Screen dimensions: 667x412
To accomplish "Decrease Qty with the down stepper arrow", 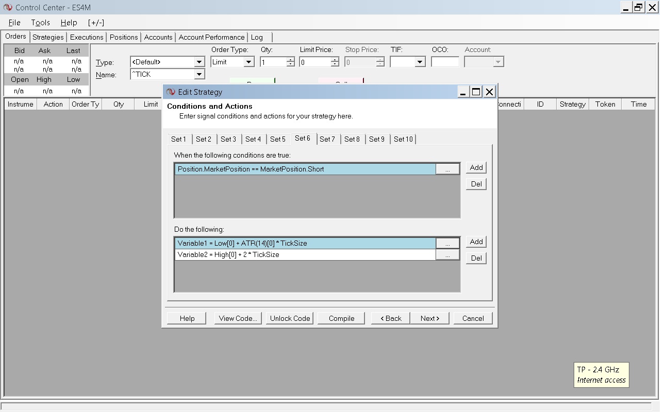I will [x=291, y=64].
